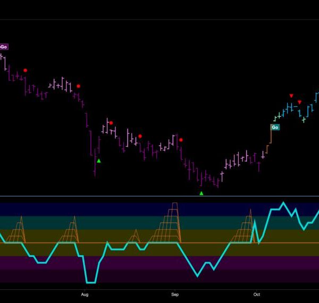Click the tallest orange squeeze grid near September
The width and height of the screenshot is (319, 303).
point(165,223)
